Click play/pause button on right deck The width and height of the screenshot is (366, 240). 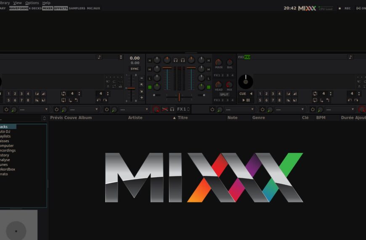tap(246, 100)
